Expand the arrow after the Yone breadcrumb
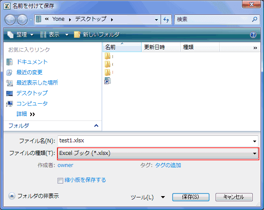Image resolution: width=264 pixels, height=210 pixels. 70,20
